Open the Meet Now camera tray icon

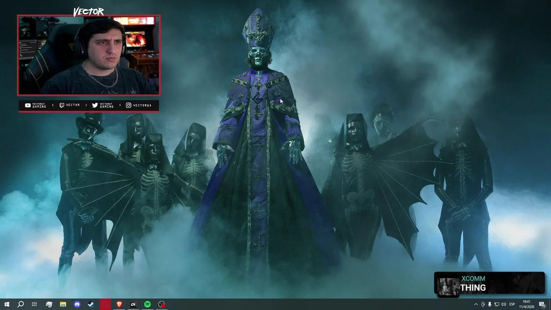coord(483,304)
